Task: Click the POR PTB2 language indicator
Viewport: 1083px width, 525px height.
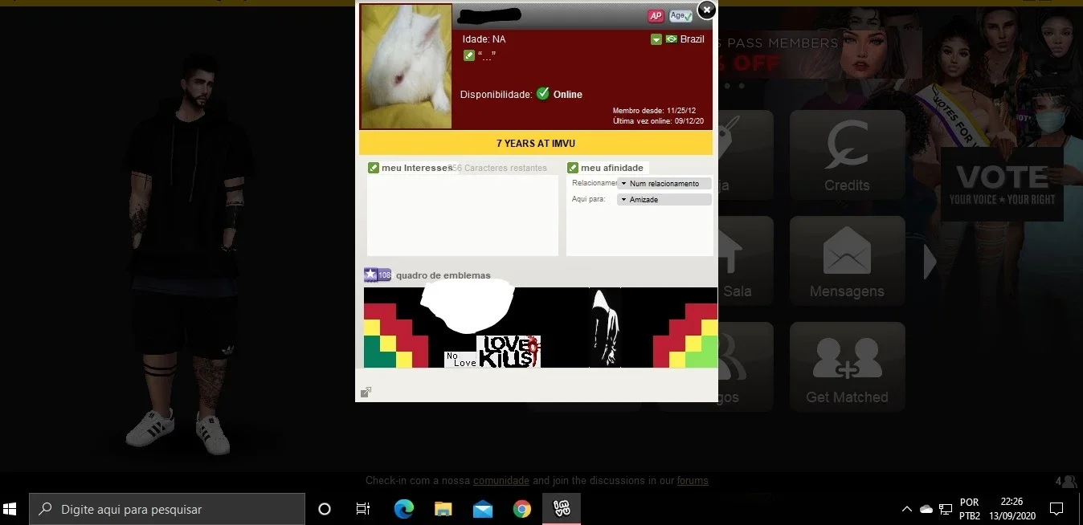Action: (970, 509)
